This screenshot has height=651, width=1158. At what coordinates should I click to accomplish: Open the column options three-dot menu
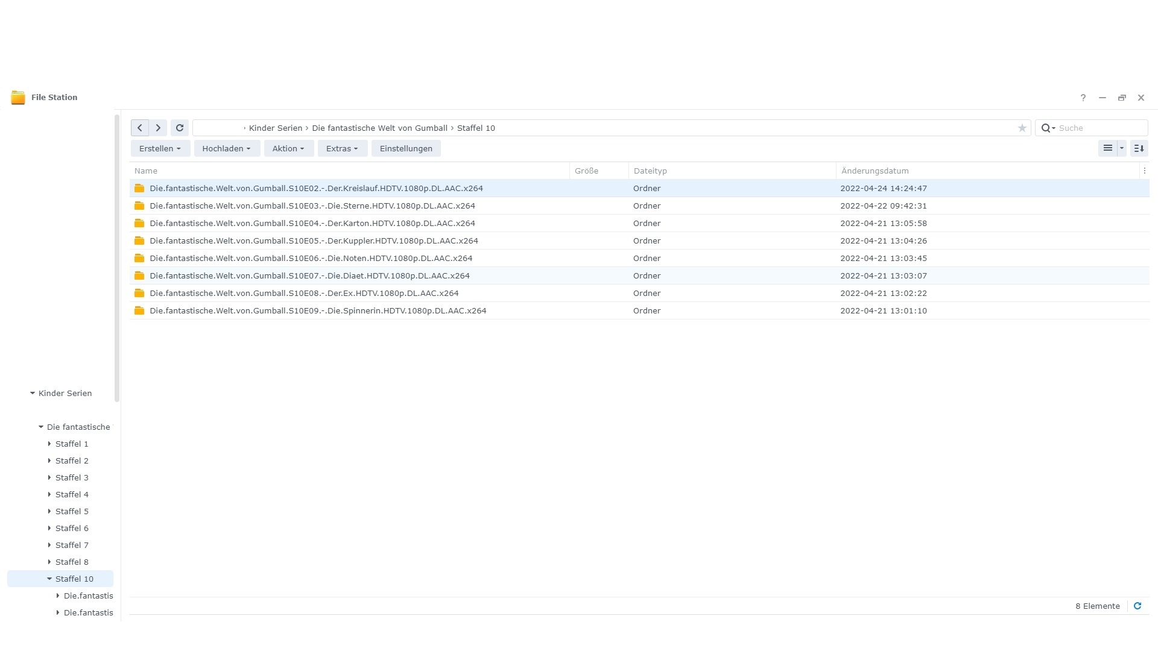(1144, 171)
